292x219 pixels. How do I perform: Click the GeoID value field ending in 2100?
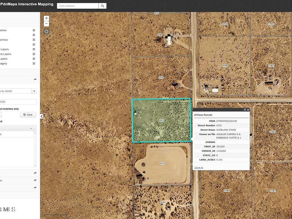[18, 102]
